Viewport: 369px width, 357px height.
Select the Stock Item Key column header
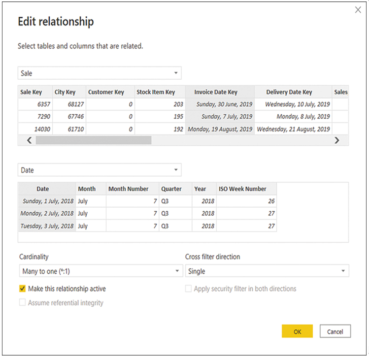(160, 92)
